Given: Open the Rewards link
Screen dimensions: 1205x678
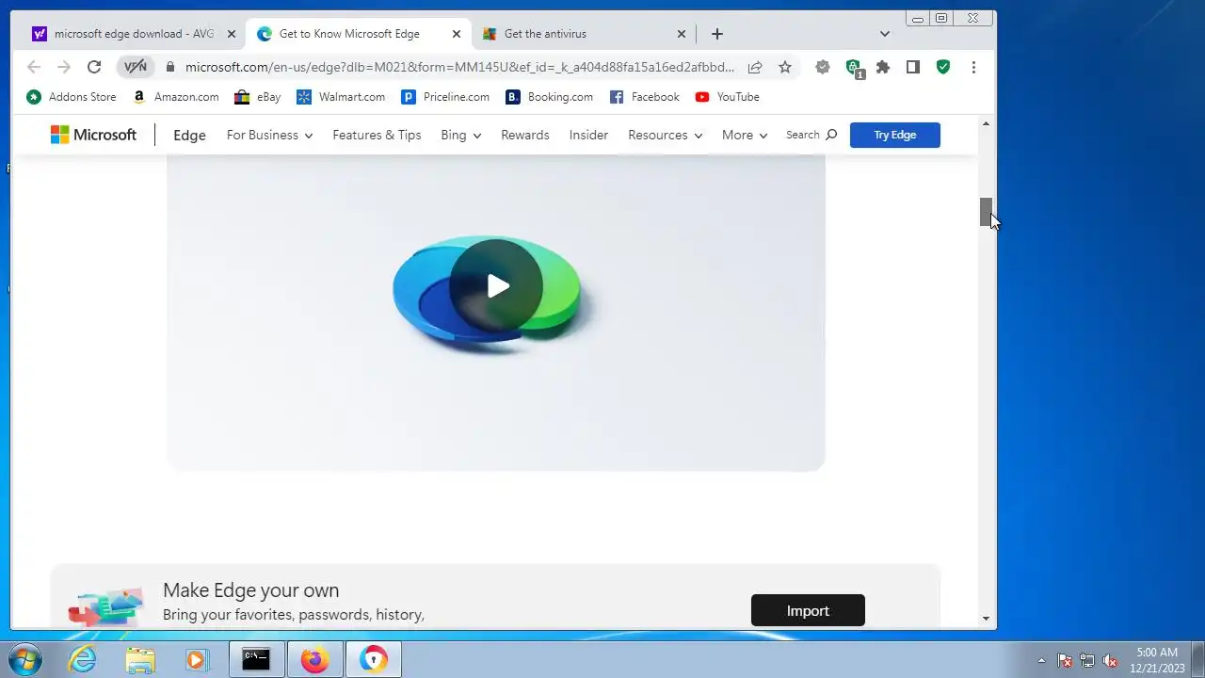Looking at the screenshot, I should (525, 135).
